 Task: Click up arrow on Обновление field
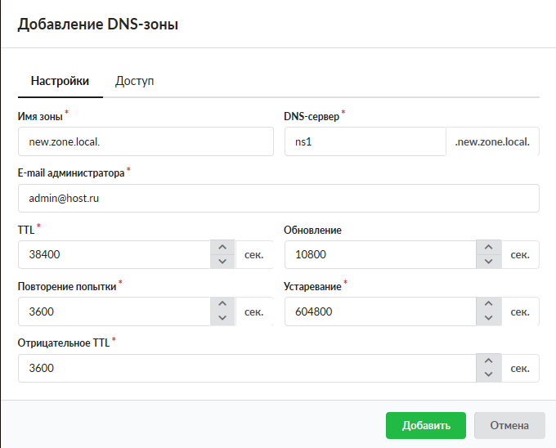(x=488, y=248)
